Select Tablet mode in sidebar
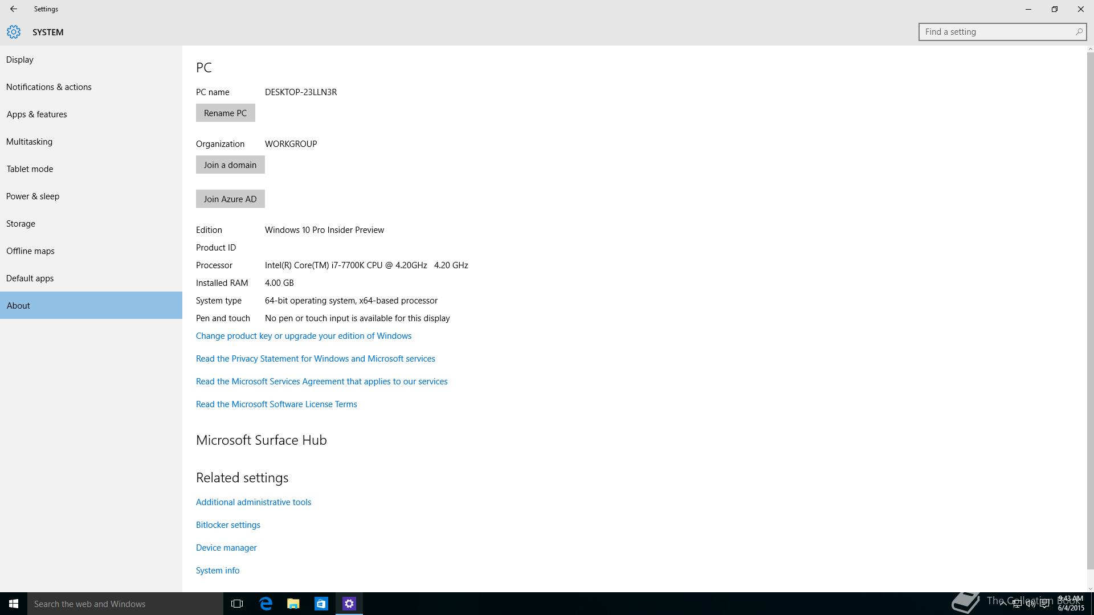 click(x=91, y=169)
